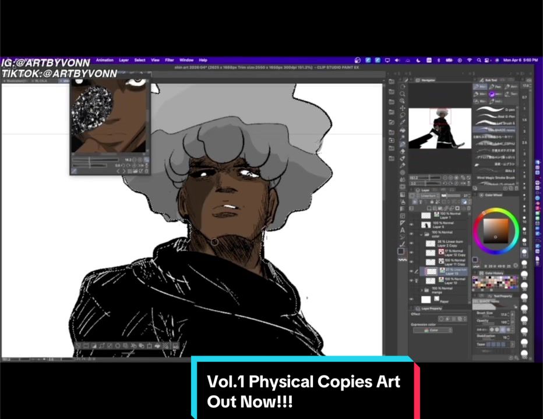Select brush size preset 0.7
This screenshot has width=543, height=419.
click(x=524, y=97)
